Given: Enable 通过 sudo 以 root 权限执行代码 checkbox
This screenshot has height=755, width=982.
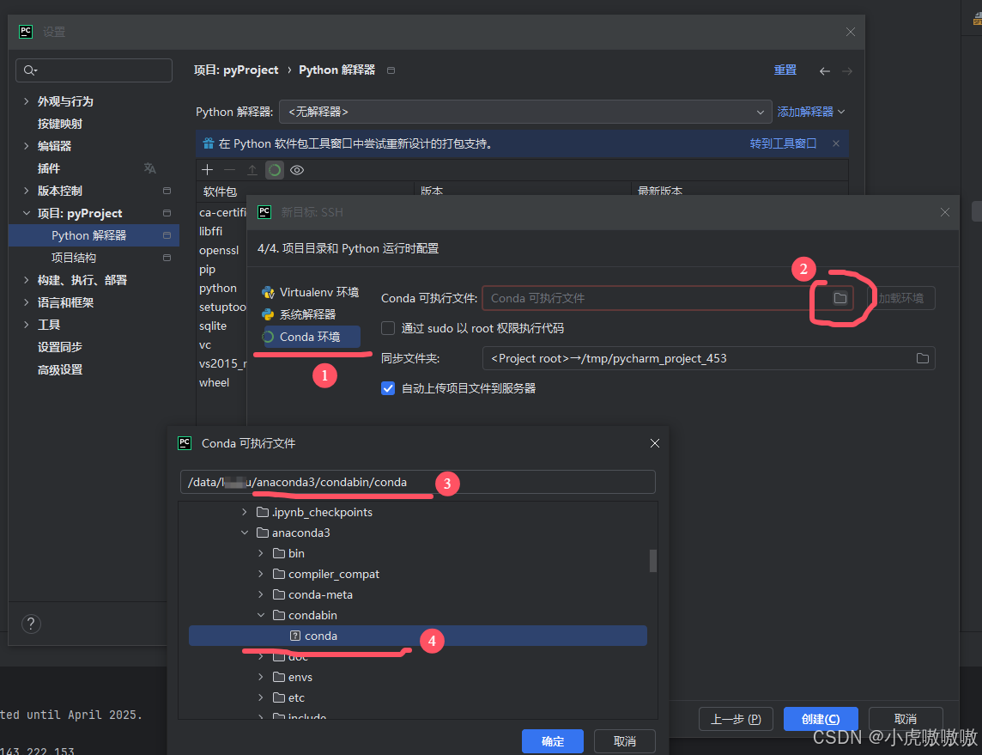Looking at the screenshot, I should [388, 328].
